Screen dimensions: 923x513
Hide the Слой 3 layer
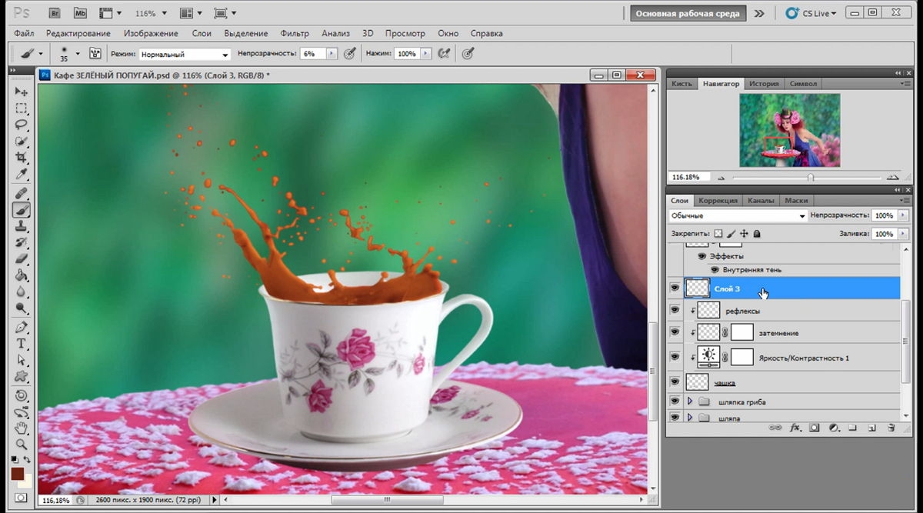click(675, 288)
